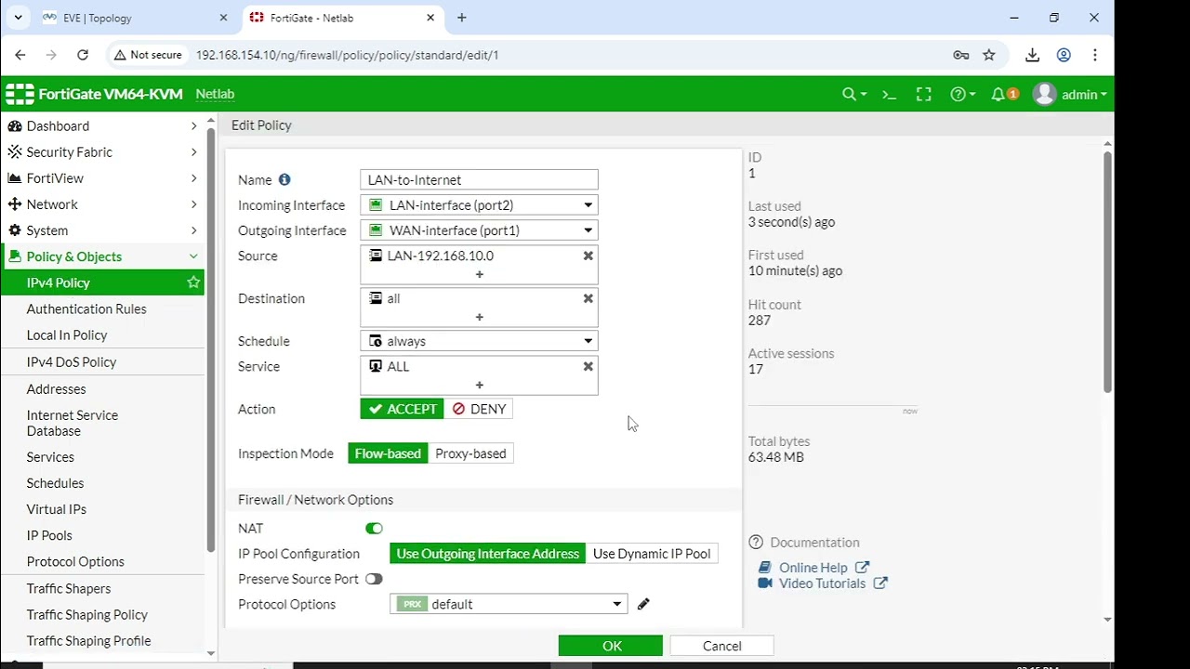Open Addresses page
This screenshot has height=669, width=1190.
point(57,388)
